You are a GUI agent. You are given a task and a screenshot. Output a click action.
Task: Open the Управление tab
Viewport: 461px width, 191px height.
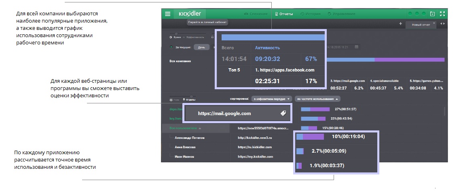(341, 14)
